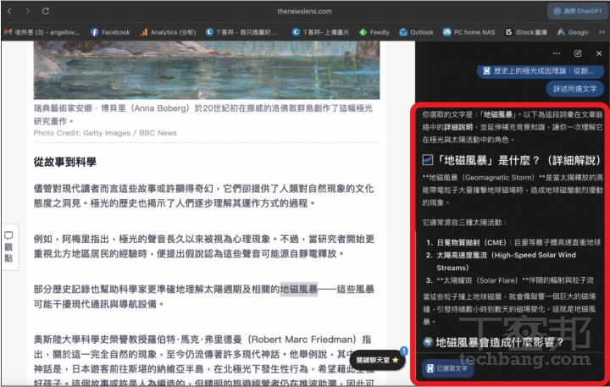Click the 從故事到科學 section heading

[x=64, y=162]
